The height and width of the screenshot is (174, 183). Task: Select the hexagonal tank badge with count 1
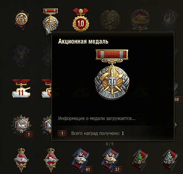pyautogui.click(x=21, y=125)
